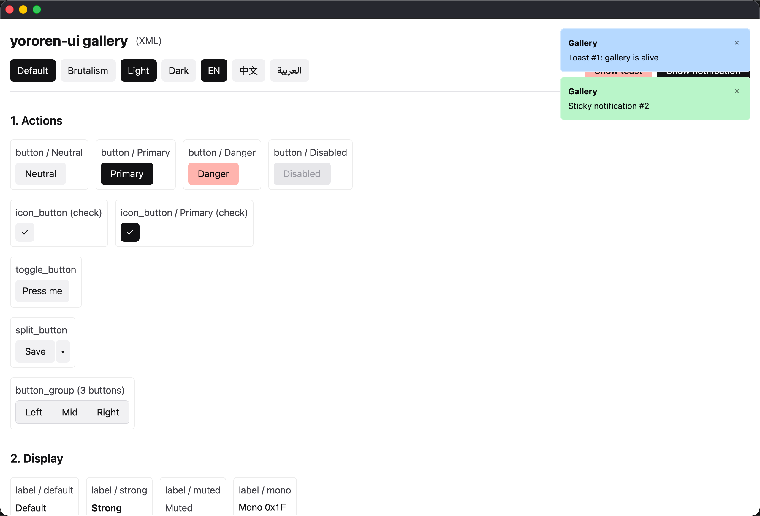Choose the Light color mode

[x=138, y=71]
